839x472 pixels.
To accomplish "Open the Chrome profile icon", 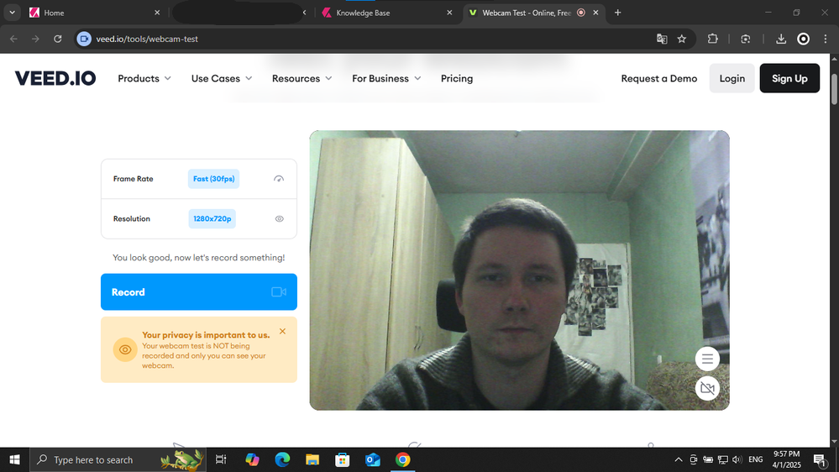I will 803,39.
